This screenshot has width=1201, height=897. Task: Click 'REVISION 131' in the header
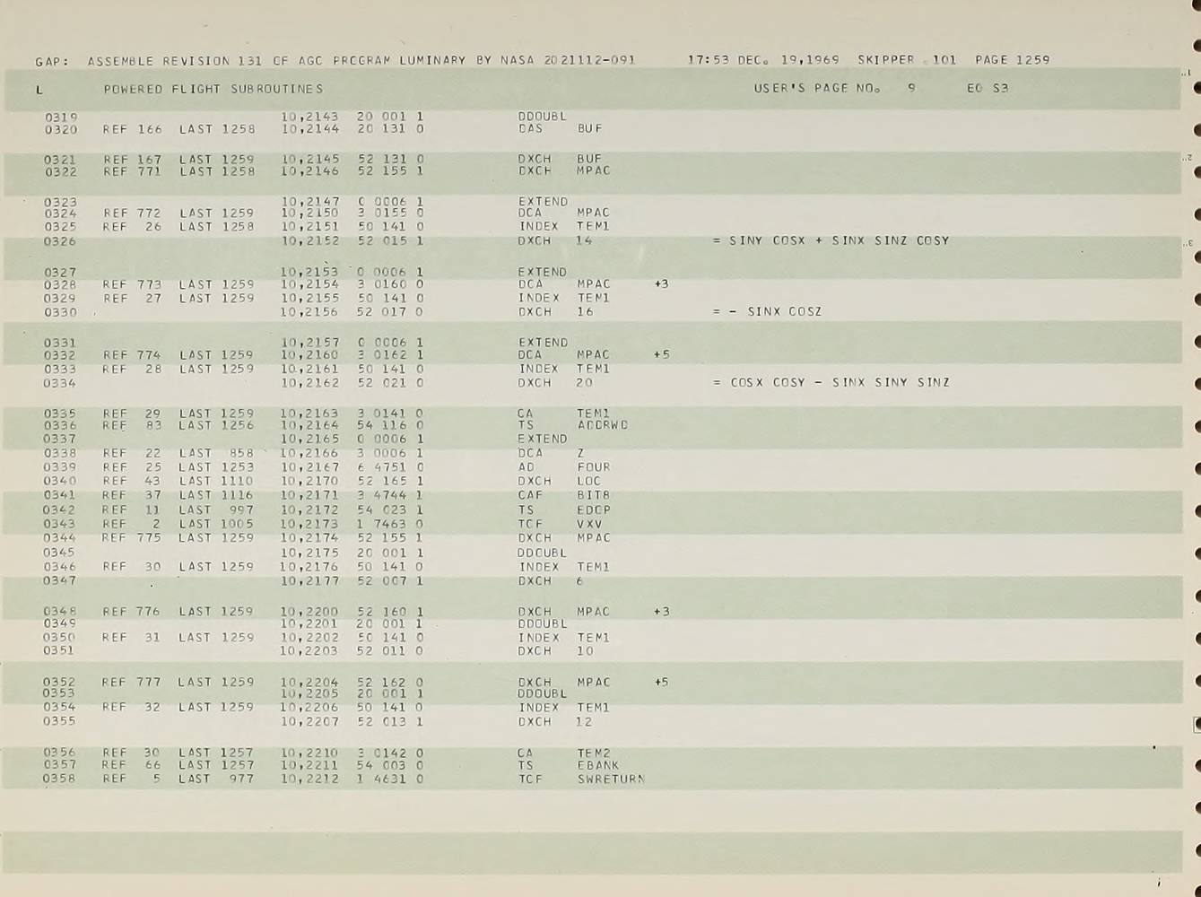212,61
